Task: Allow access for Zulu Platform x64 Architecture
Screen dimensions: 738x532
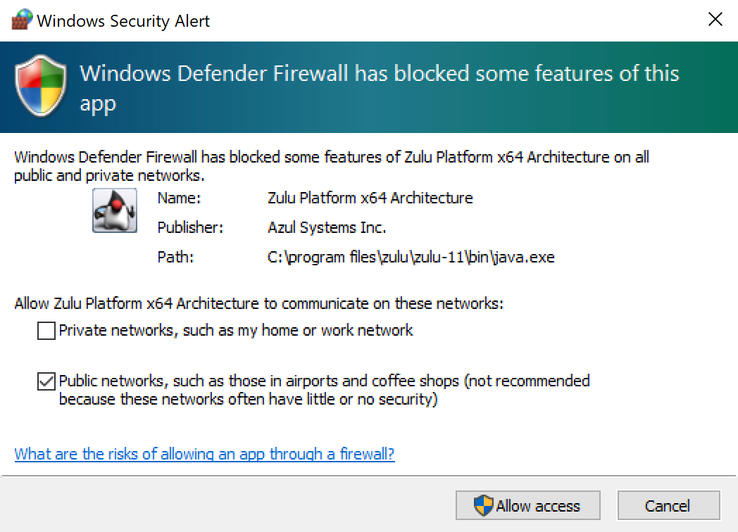Action: [528, 505]
